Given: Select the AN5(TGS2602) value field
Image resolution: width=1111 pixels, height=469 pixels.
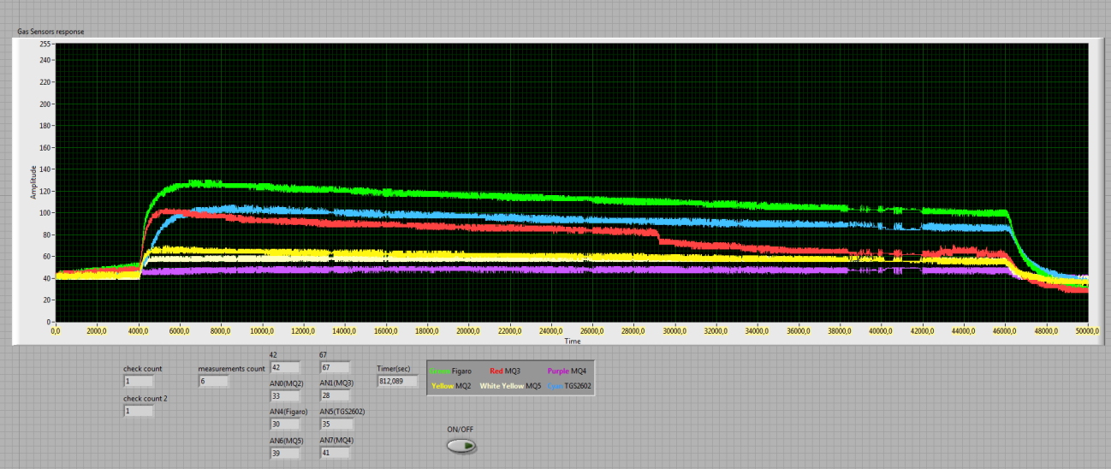Looking at the screenshot, I should (x=335, y=424).
